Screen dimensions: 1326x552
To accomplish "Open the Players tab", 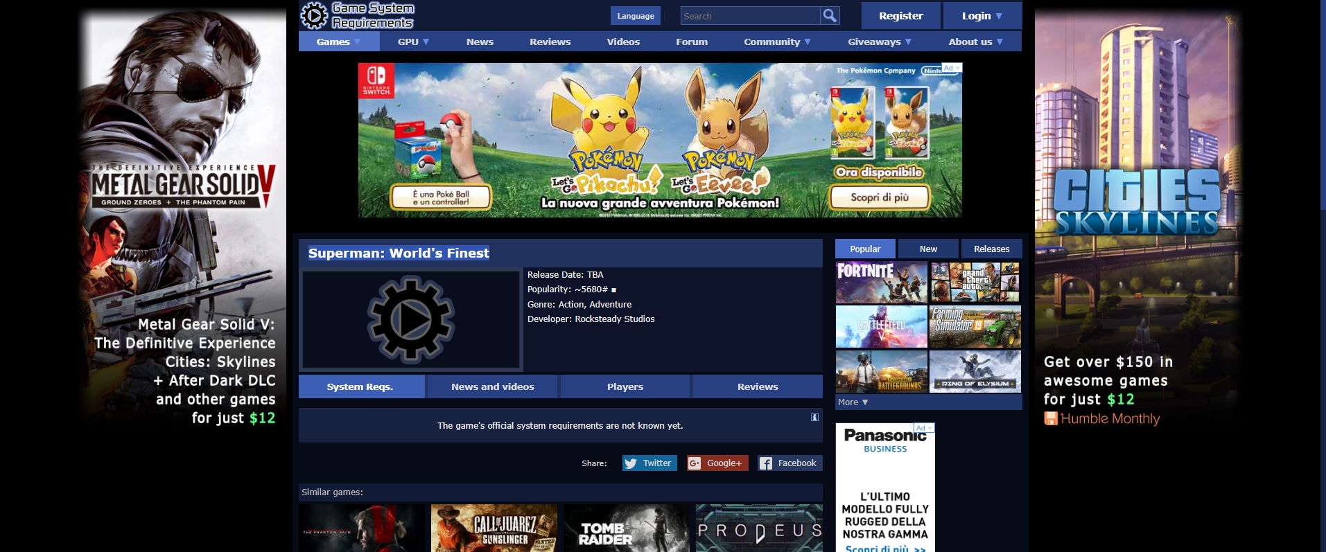I will (x=625, y=386).
